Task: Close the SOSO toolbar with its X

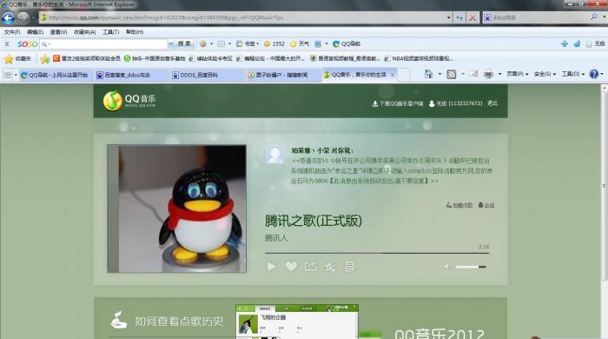Action: tap(7, 44)
